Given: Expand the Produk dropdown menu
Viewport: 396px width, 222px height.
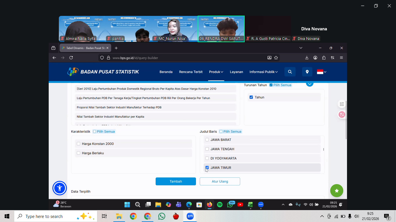Looking at the screenshot, I should [216, 72].
